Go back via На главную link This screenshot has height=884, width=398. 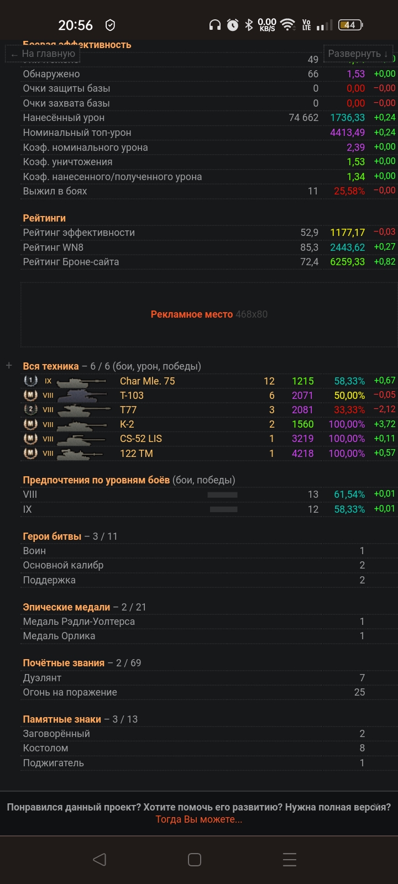43,54
